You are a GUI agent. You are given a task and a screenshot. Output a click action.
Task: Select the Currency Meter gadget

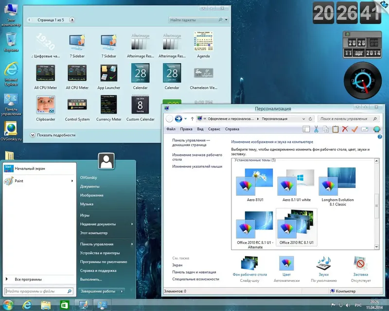[108, 108]
